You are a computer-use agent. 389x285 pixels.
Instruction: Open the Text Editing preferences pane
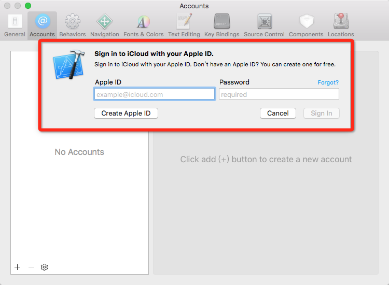[x=184, y=25]
